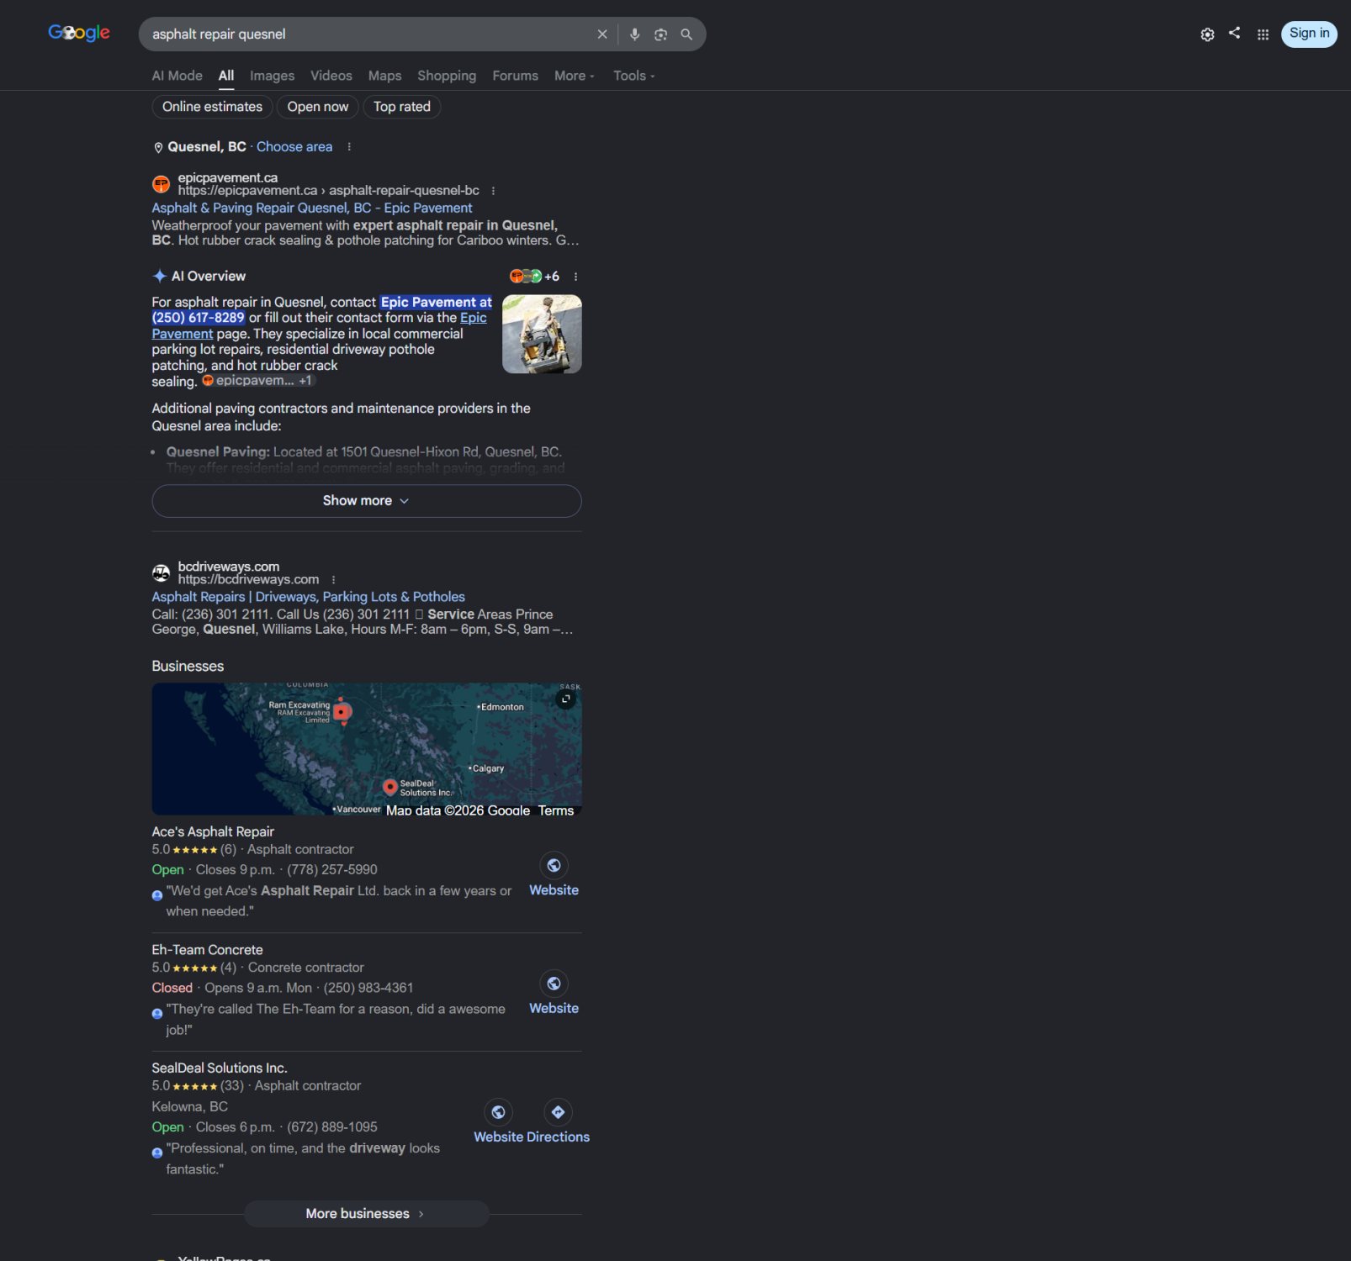Open quick settings gear icon
This screenshot has height=1261, width=1351.
pyautogui.click(x=1207, y=34)
